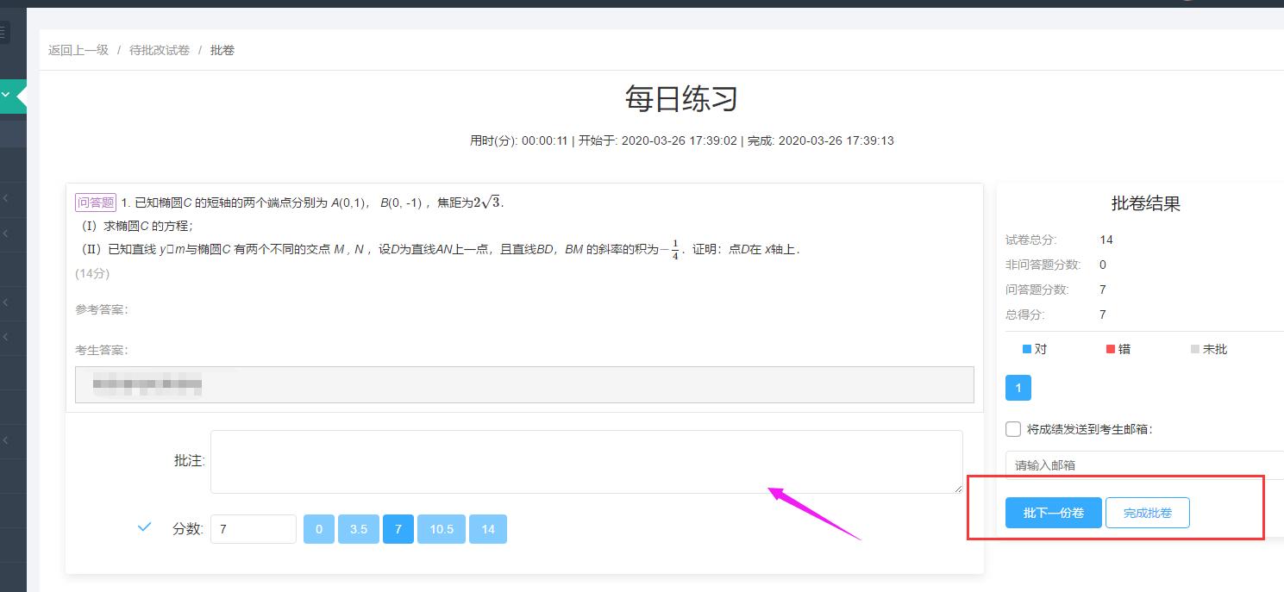Click the 返回上一级 link
Screen dimensions: 1284x592
tap(77, 50)
